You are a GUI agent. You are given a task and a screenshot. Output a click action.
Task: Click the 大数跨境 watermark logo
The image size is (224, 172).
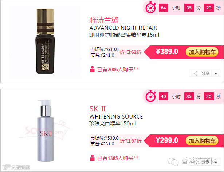(16, 167)
